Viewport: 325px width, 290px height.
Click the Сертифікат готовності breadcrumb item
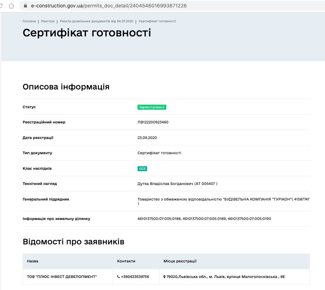(x=157, y=21)
